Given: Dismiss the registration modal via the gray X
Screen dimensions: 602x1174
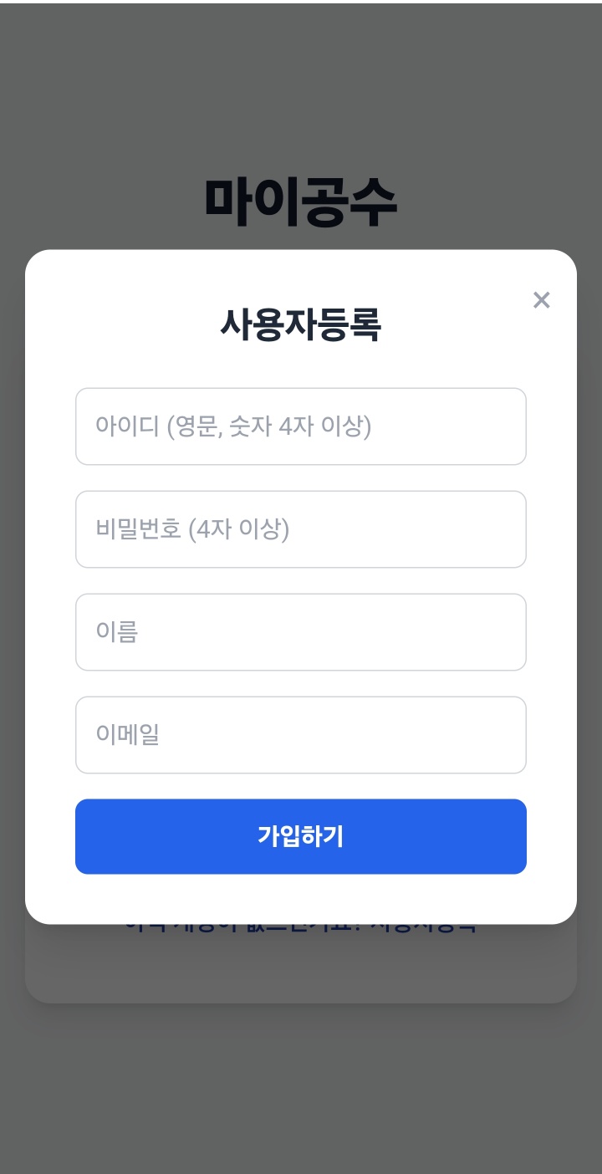Looking at the screenshot, I should (542, 300).
